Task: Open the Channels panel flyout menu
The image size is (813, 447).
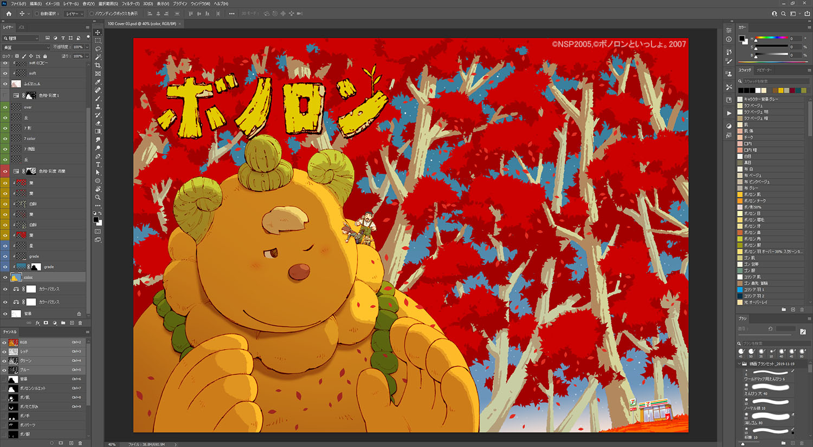Action: 87,332
